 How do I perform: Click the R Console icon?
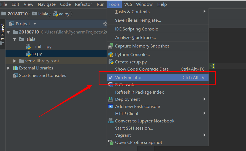(111, 85)
